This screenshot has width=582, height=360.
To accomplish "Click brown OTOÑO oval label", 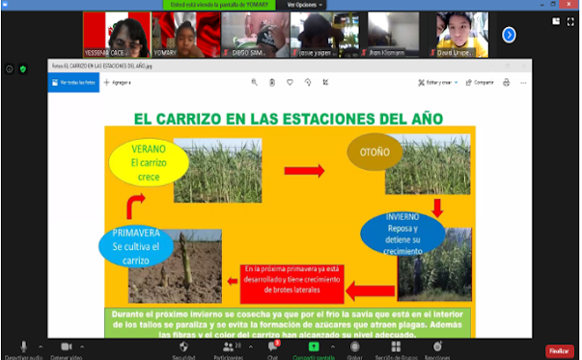I will [374, 152].
